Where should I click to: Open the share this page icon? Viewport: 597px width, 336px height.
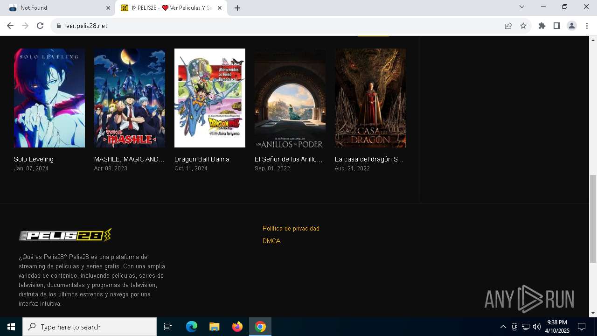pos(508,26)
